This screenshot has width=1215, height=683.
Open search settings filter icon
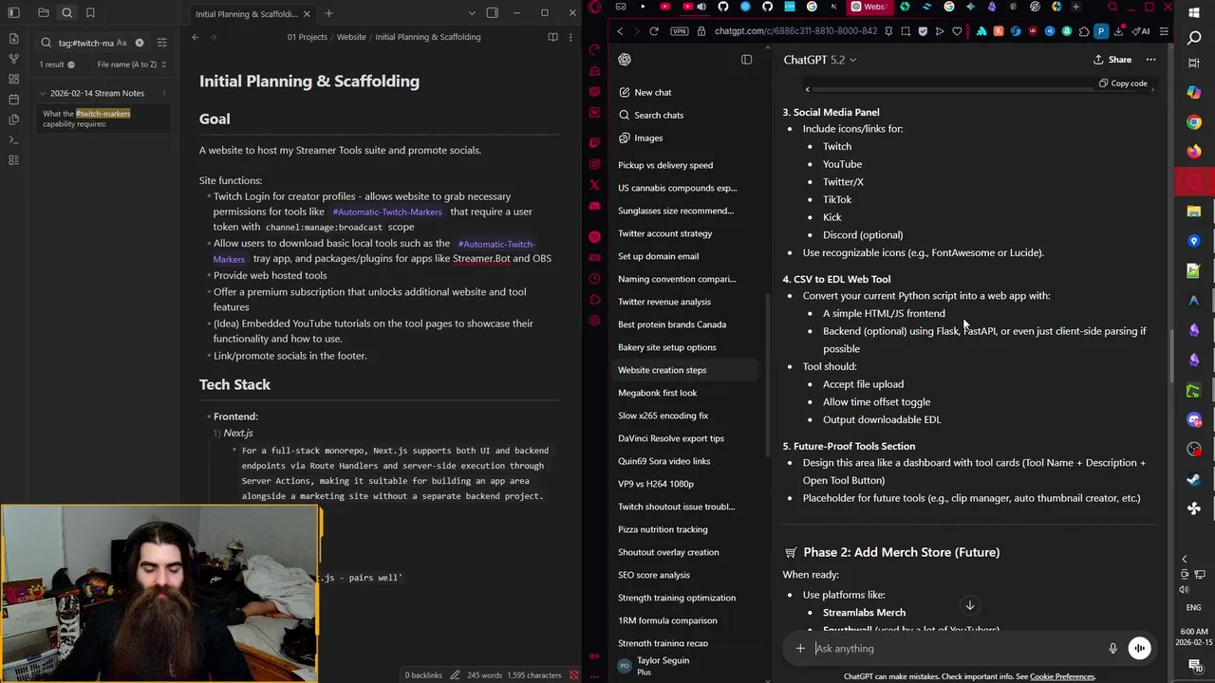pyautogui.click(x=161, y=43)
